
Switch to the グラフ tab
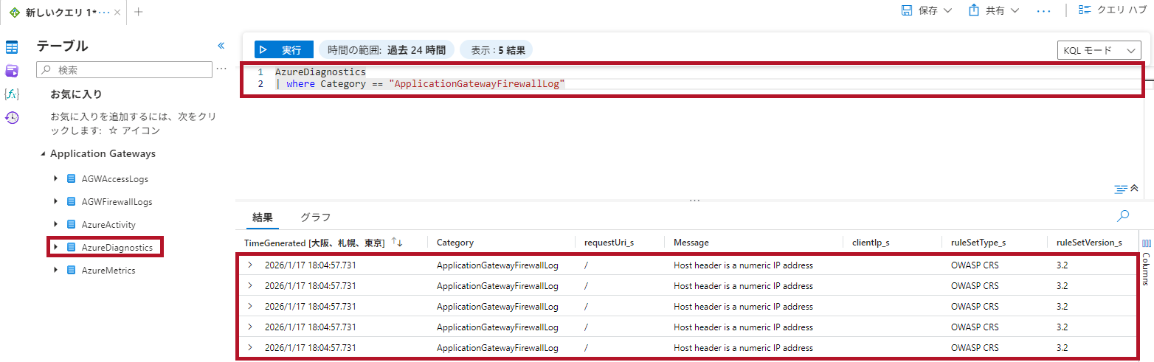point(315,217)
